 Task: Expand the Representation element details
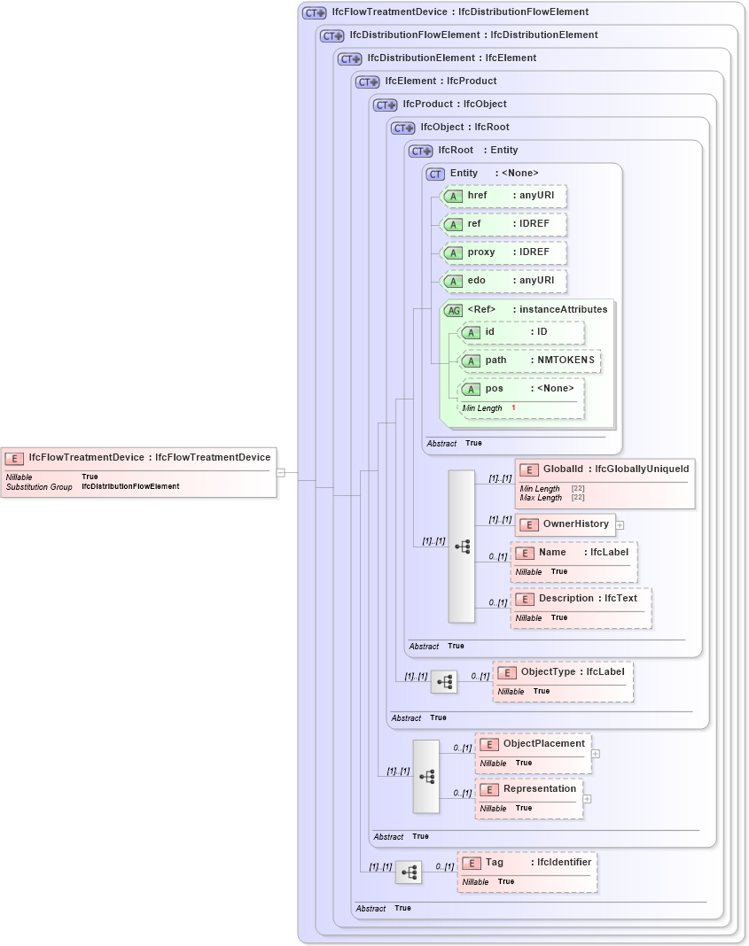[x=585, y=799]
